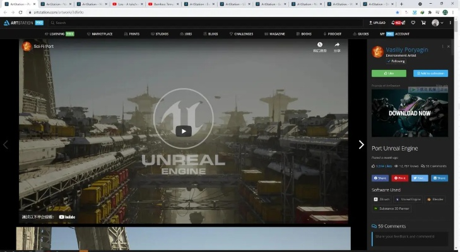This screenshot has height=252, width=460.
Task: Go to Learning in the nav bar
Action: [59, 33]
